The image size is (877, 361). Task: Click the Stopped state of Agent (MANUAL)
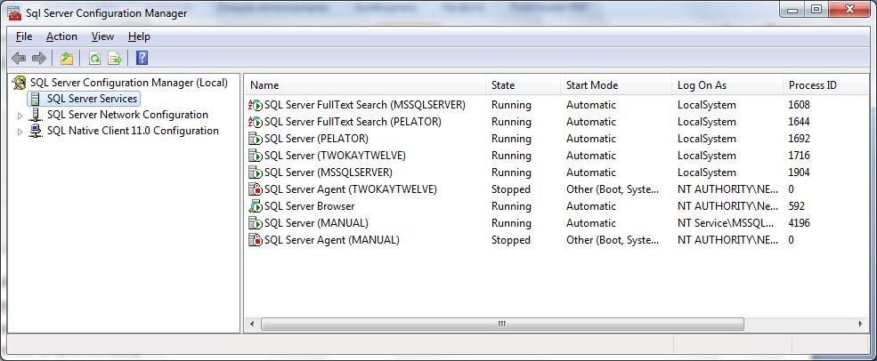point(511,240)
